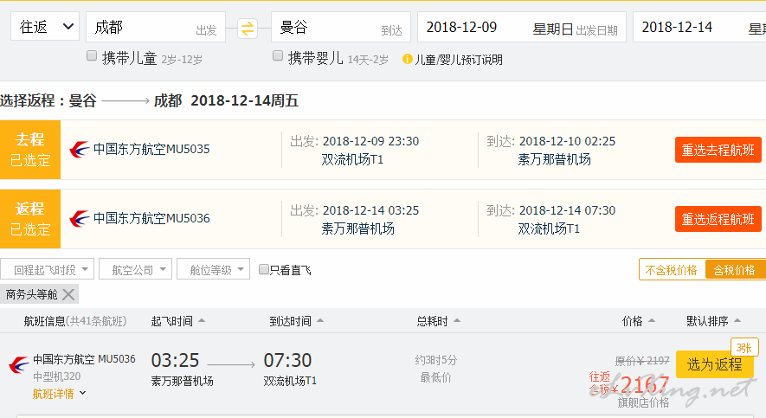The height and width of the screenshot is (418, 766).
Task: Sort by 起飞时间 arrow icon
Action: point(202,321)
